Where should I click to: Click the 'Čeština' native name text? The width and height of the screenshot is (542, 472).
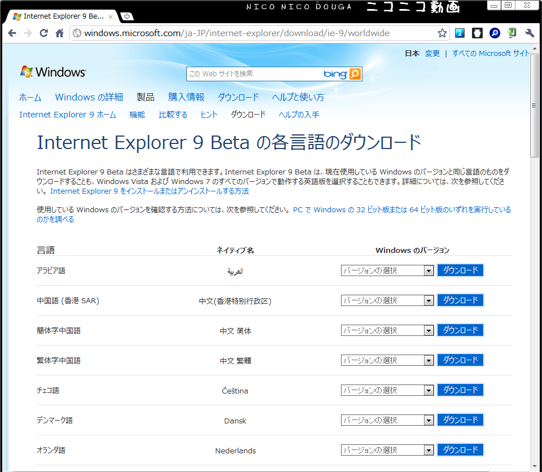click(x=235, y=391)
